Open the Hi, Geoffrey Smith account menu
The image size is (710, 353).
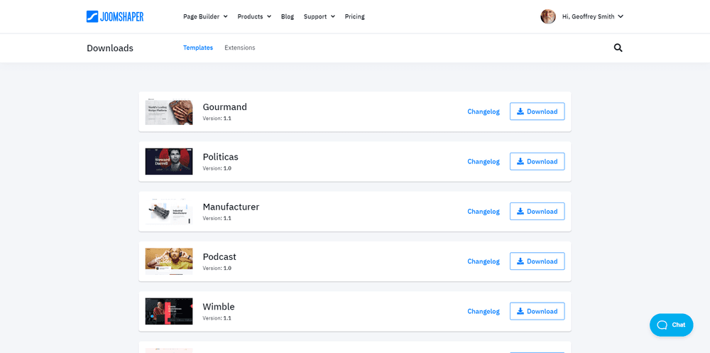(592, 16)
